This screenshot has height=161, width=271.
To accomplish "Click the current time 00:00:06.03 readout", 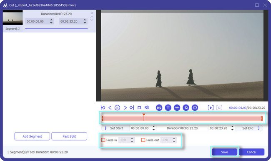I will point(238,108).
